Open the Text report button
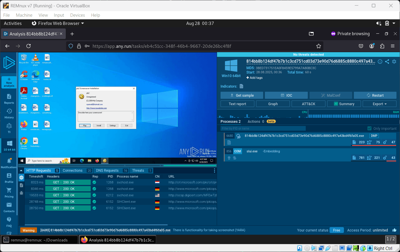The width and height of the screenshot is (400, 252). pos(237,104)
